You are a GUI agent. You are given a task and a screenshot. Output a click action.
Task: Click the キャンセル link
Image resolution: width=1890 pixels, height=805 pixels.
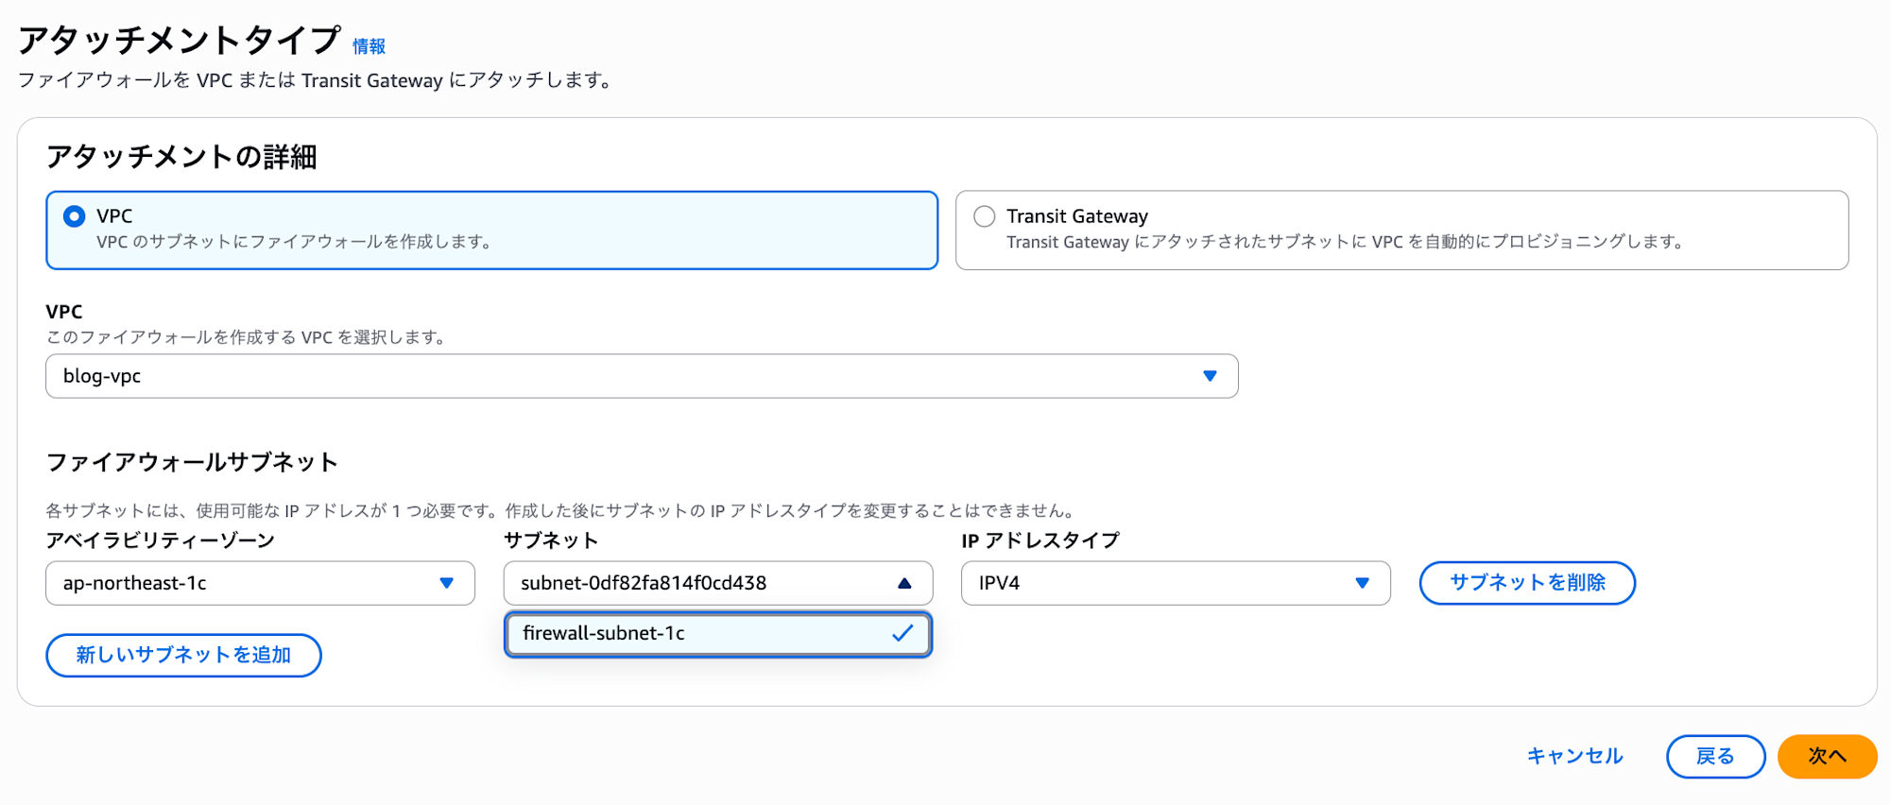click(x=1574, y=756)
